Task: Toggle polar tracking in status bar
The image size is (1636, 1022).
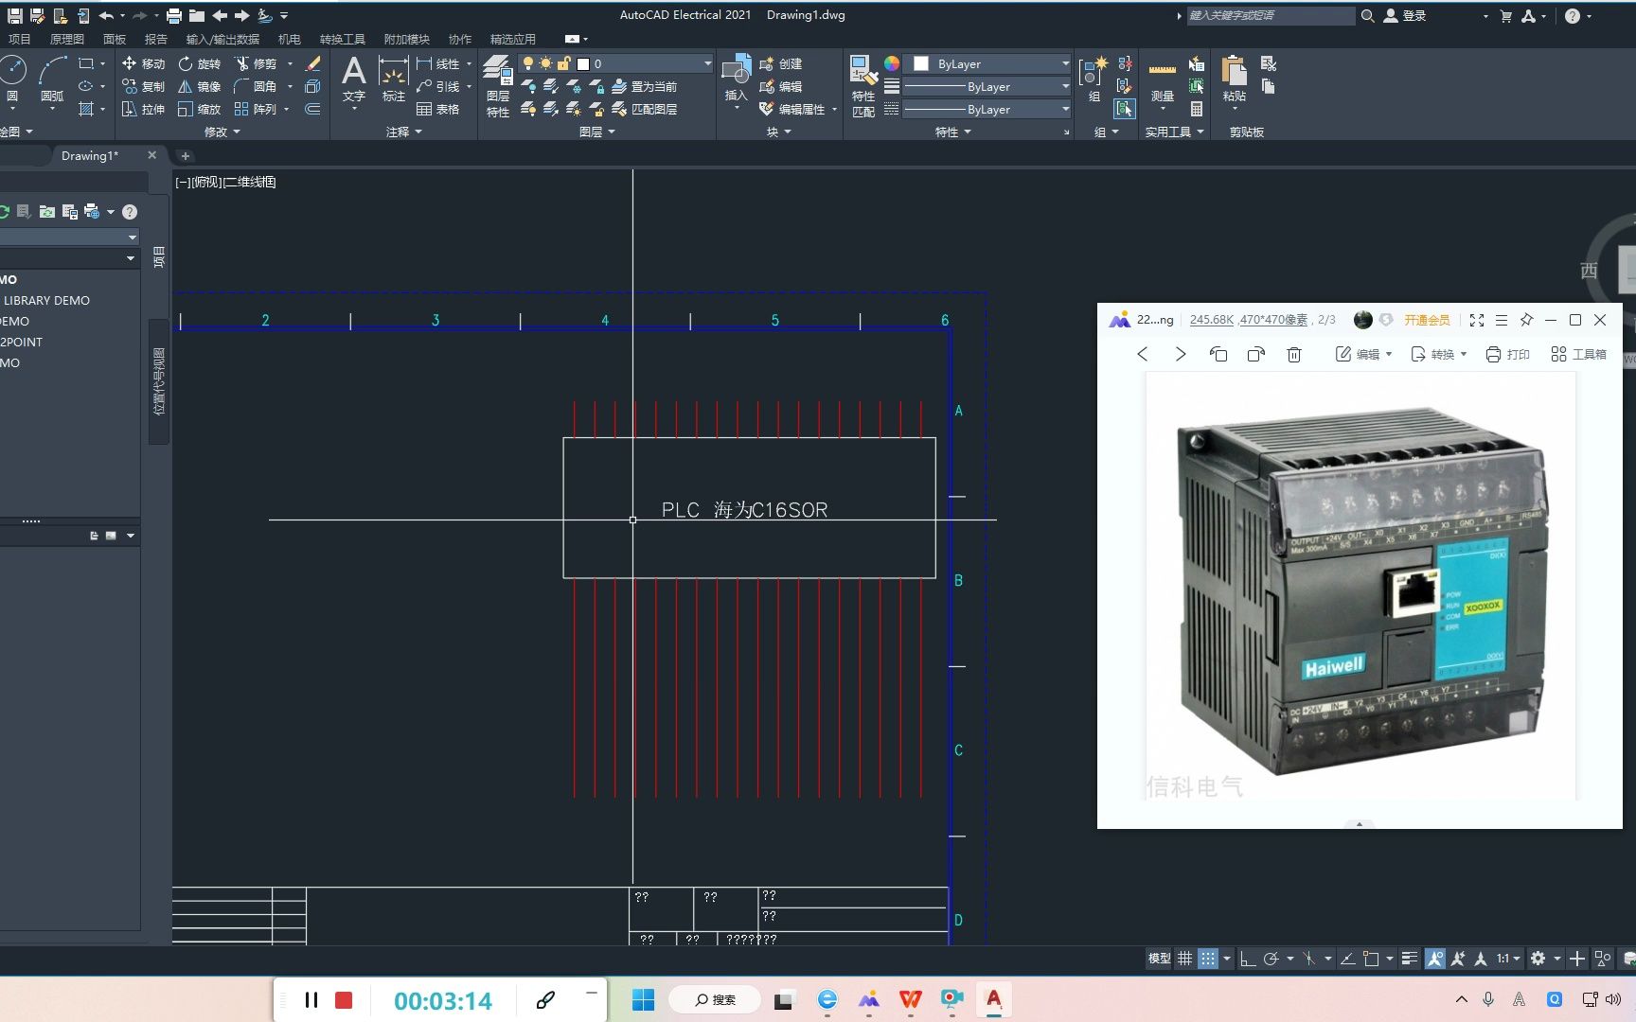Action: point(1271,959)
